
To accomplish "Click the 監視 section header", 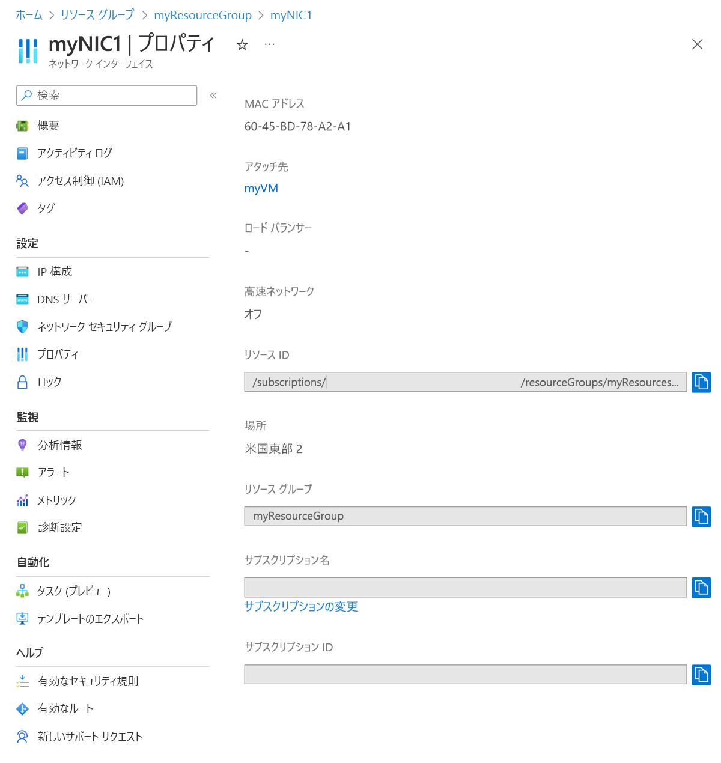I will [27, 417].
